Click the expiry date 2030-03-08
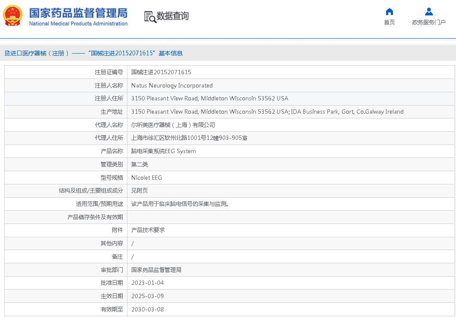The image size is (456, 317). [147, 309]
